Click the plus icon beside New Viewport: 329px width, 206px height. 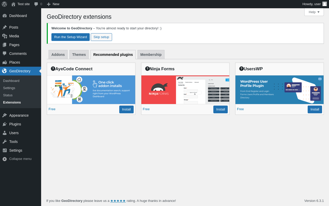49,4
